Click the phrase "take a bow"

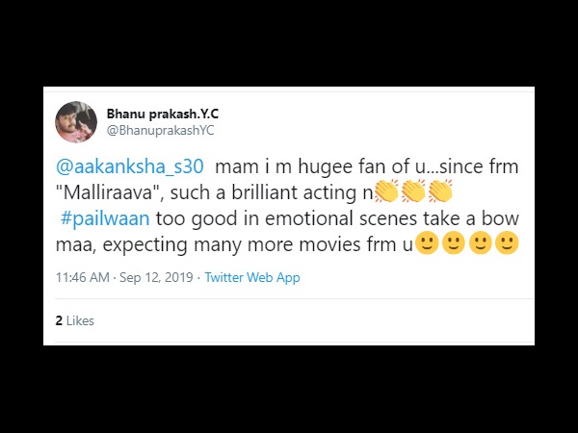[471, 218]
